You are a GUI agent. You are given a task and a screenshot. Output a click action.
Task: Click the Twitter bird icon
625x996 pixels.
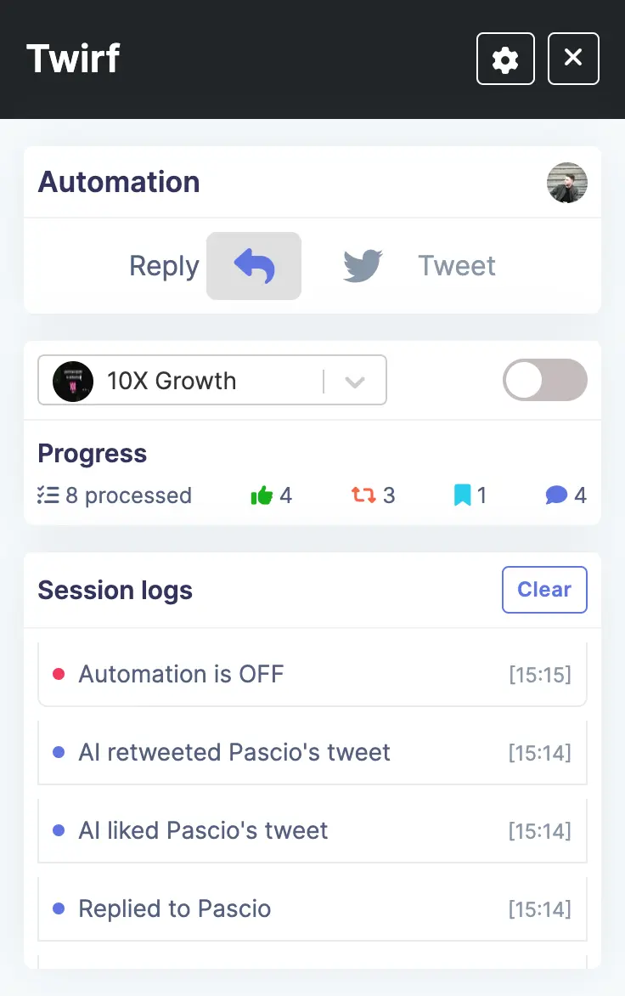pos(362,265)
